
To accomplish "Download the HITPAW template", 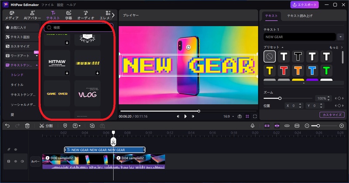I will 67,73.
